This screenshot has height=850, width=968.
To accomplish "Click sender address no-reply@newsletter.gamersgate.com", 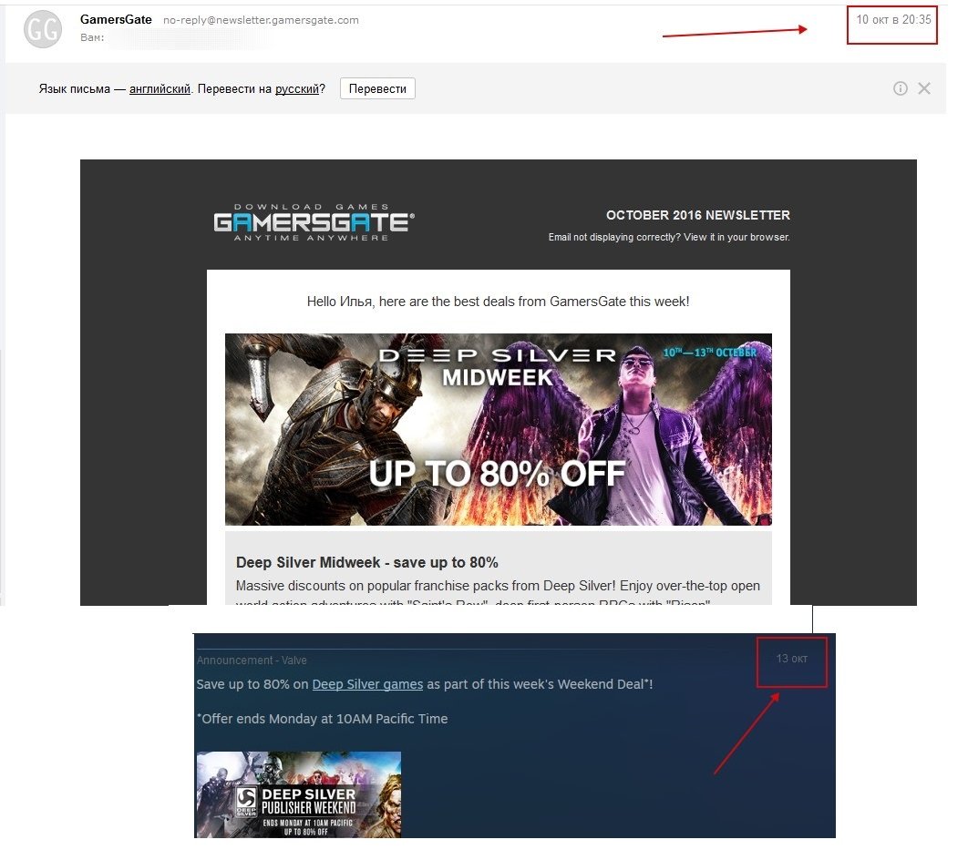I will click(x=261, y=20).
